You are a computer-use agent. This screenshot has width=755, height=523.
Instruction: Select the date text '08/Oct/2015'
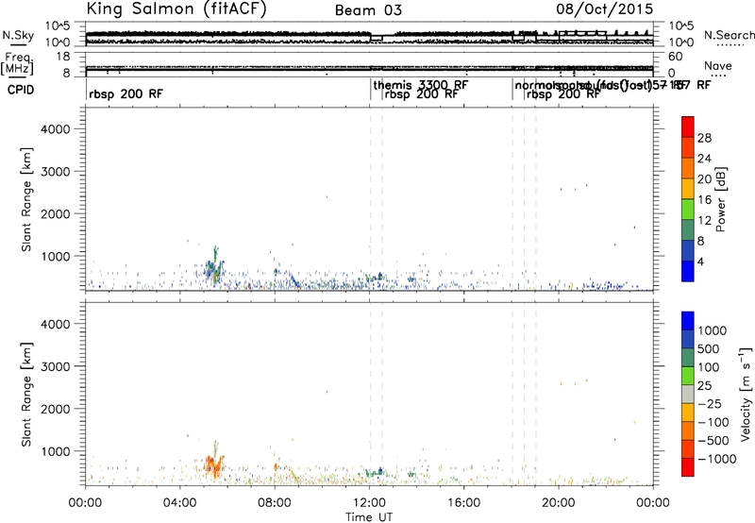coord(605,9)
